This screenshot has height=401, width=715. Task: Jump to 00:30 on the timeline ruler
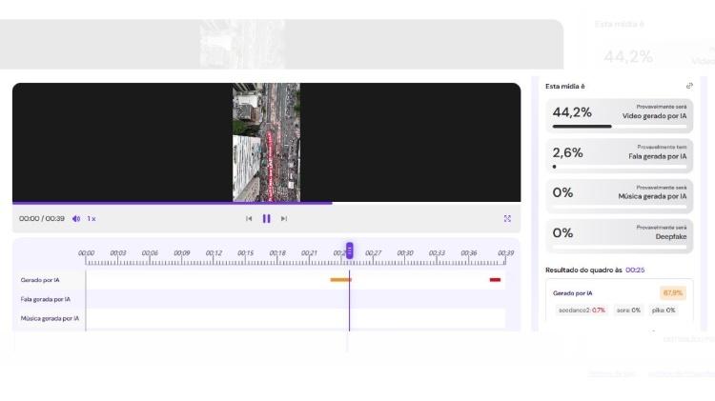pos(405,253)
